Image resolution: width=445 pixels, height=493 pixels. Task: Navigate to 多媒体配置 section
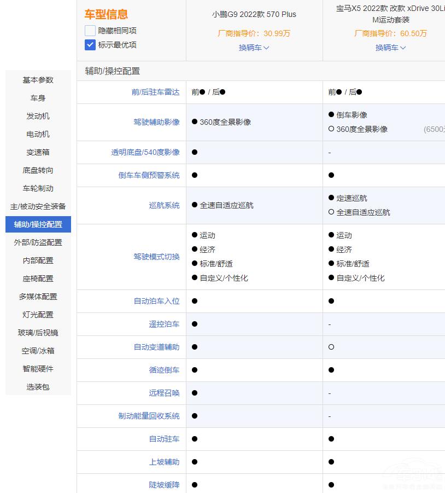38,297
